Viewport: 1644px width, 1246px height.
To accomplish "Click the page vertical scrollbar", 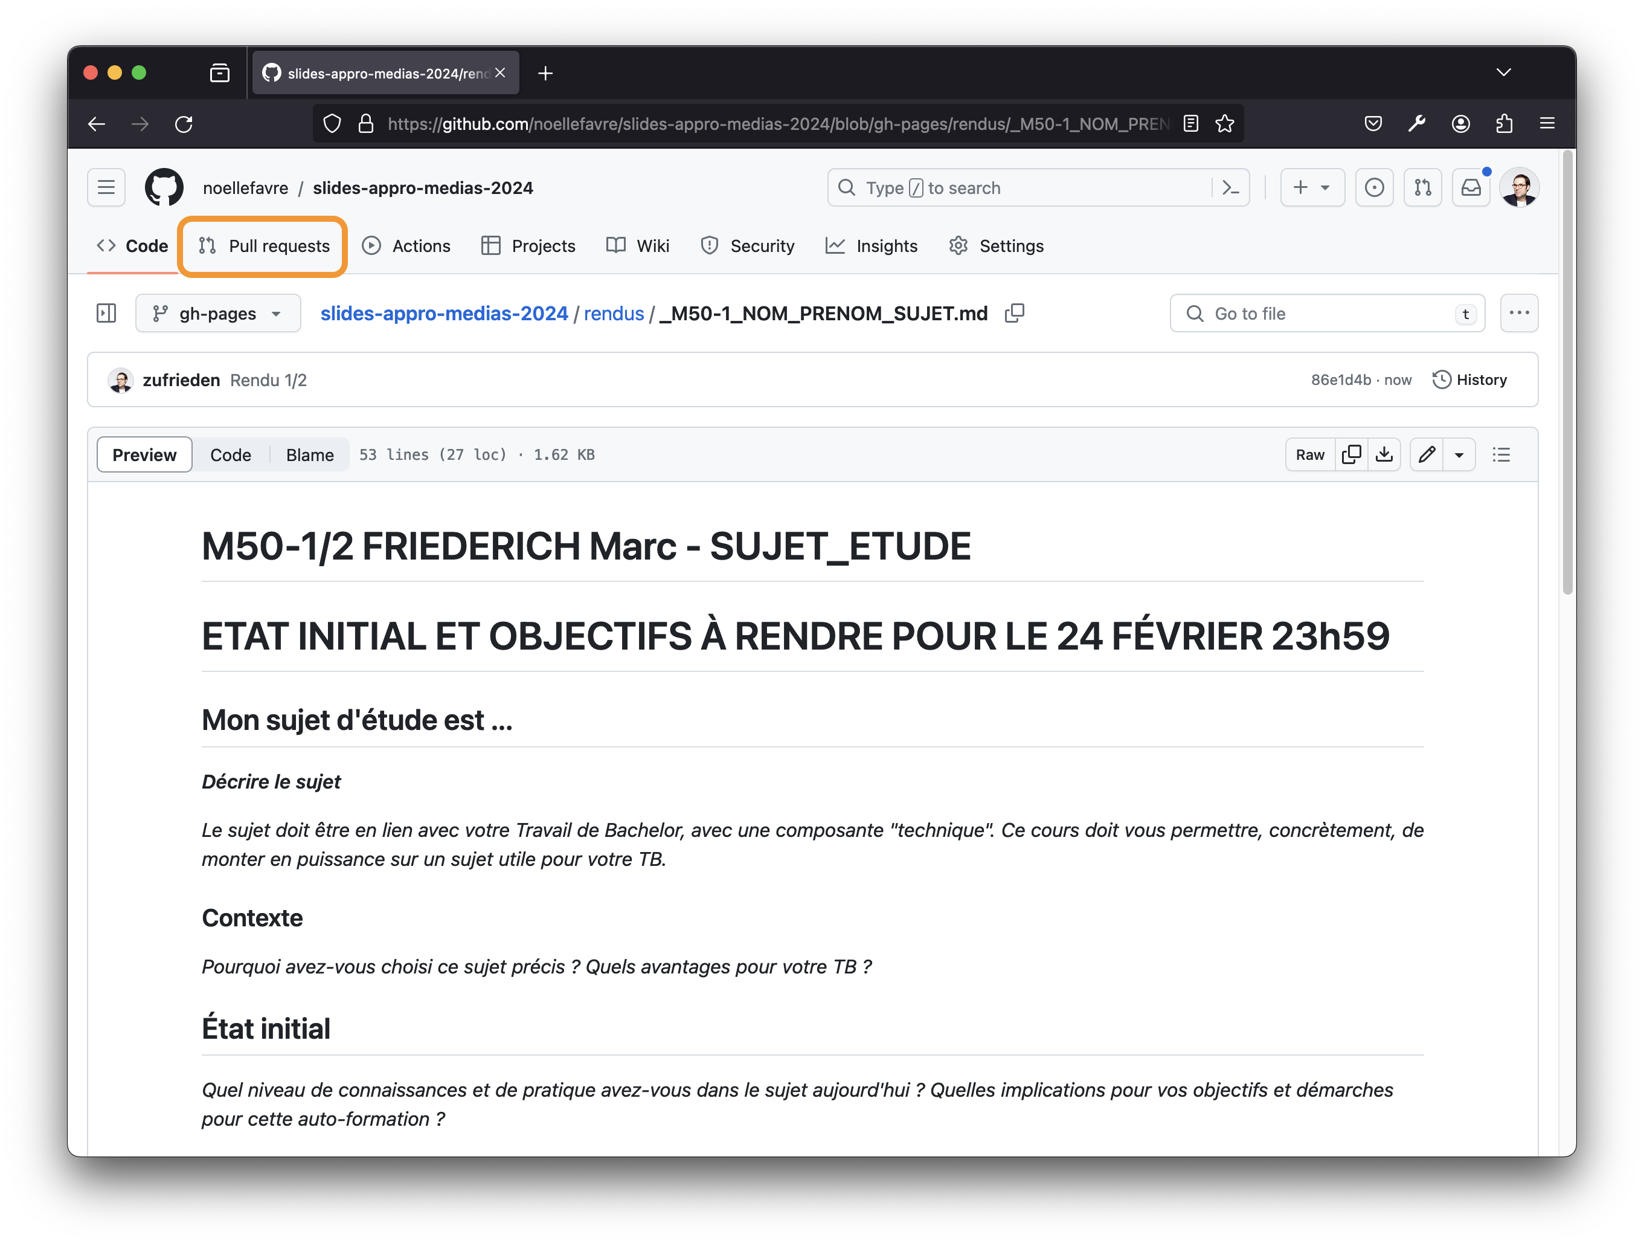I will click(1567, 372).
